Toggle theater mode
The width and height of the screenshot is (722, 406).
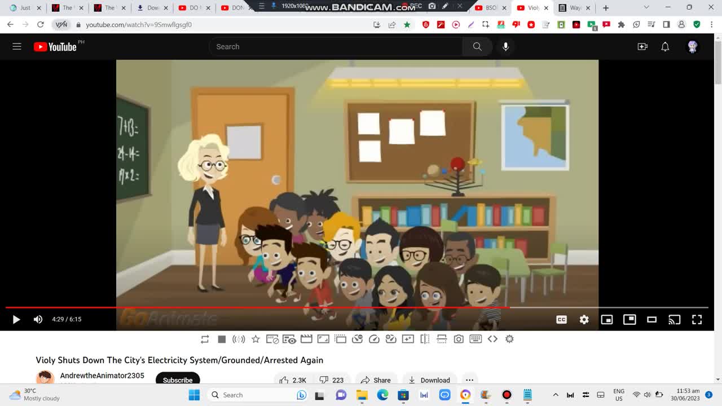pyautogui.click(x=651, y=320)
